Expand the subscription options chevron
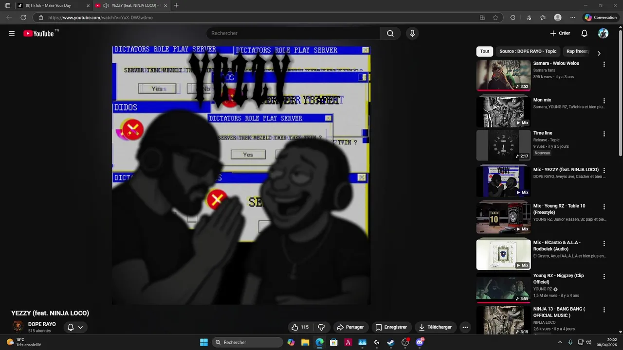The height and width of the screenshot is (350, 623). click(x=80, y=327)
